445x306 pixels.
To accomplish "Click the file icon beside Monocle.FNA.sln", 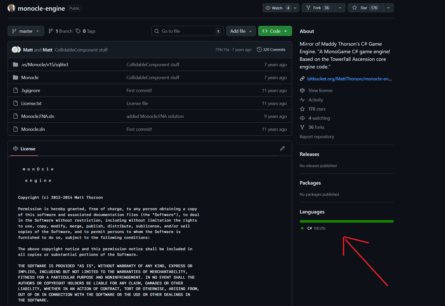I will [15, 116].
